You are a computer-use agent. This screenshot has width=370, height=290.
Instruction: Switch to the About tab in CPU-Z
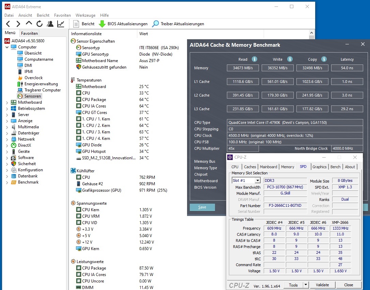pyautogui.click(x=350, y=166)
